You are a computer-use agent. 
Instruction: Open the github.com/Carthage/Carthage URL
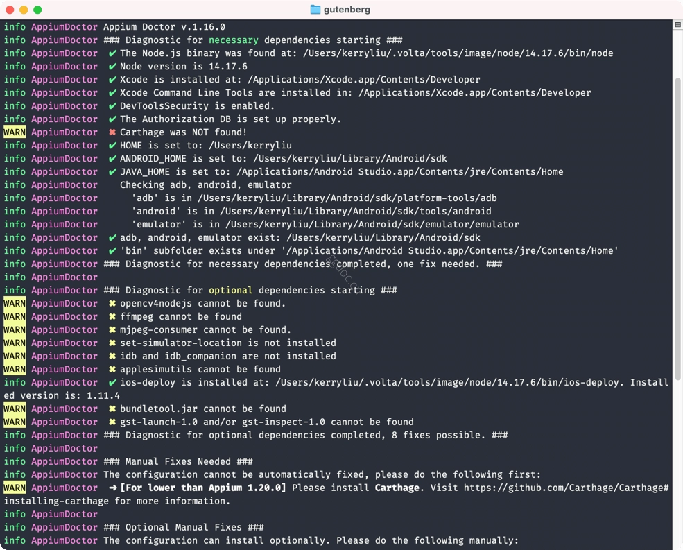pos(566,488)
